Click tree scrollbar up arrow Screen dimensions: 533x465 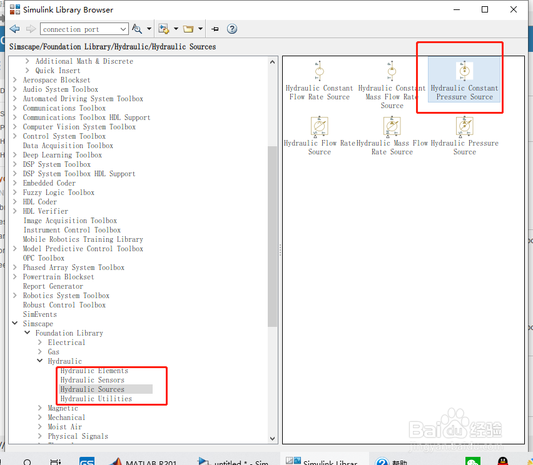(x=272, y=62)
